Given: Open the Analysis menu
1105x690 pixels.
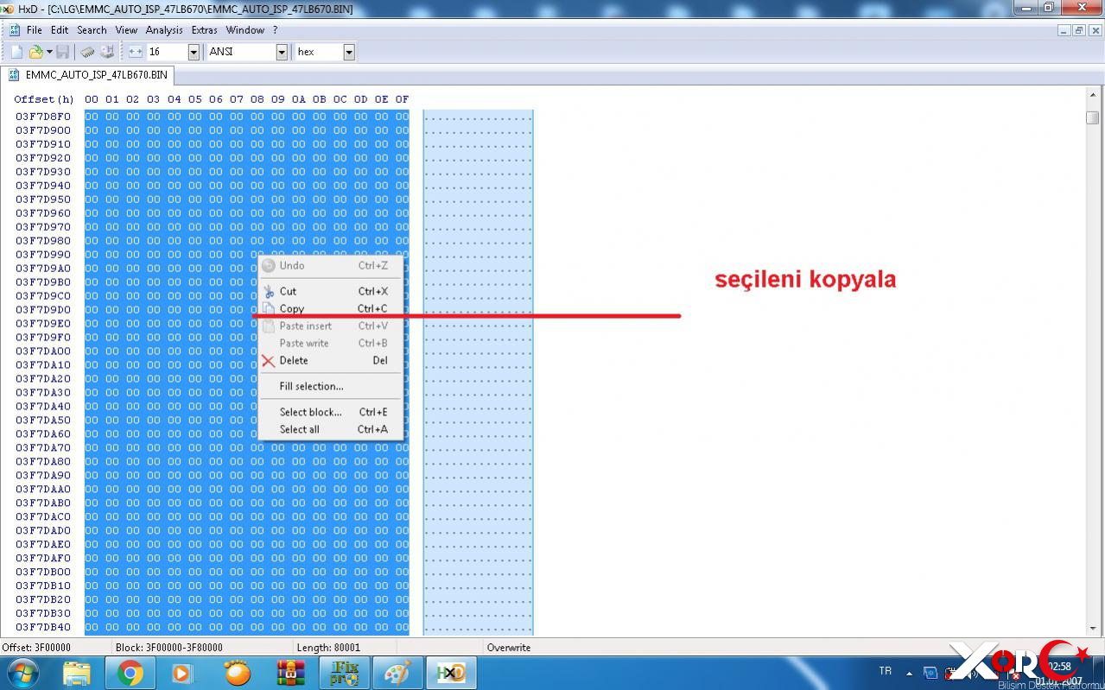Looking at the screenshot, I should [164, 29].
